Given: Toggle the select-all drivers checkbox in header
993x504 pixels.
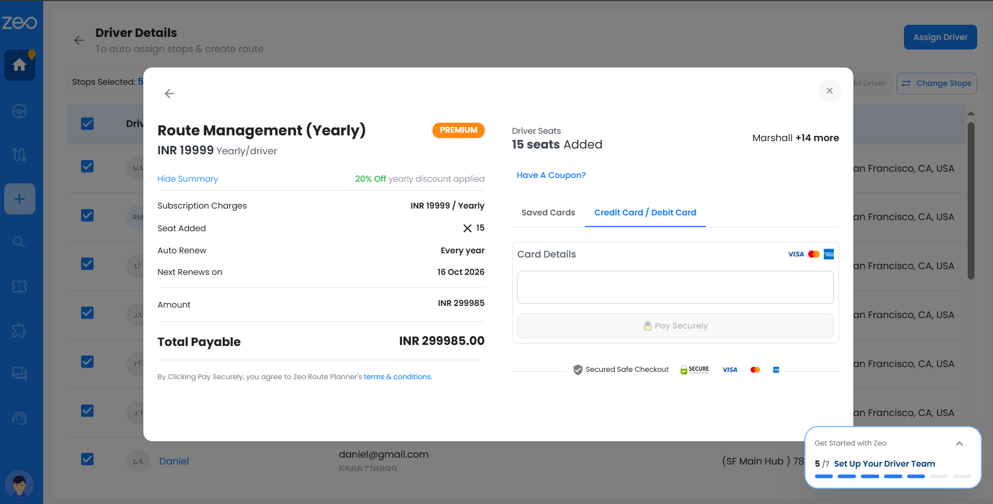Looking at the screenshot, I should click(x=87, y=124).
